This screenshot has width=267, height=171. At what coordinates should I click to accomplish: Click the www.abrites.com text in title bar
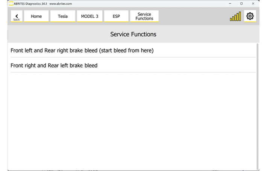(61, 3)
